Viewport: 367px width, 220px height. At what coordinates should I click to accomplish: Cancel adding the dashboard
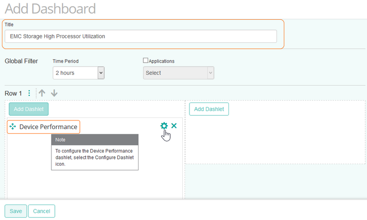coord(41,211)
